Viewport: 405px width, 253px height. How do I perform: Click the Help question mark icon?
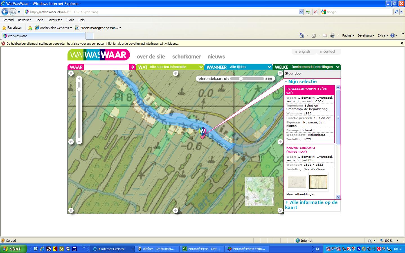[393, 35]
